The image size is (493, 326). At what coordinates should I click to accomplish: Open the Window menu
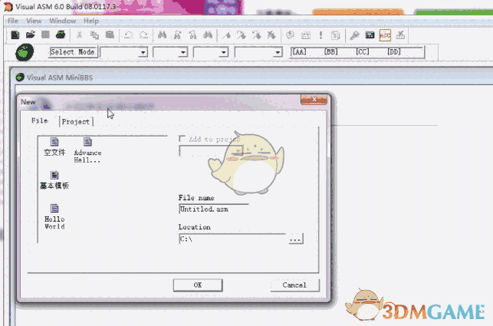tap(63, 21)
